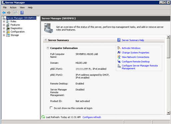Click the pNIC-Port2 DHCP address value

coord(92,76)
